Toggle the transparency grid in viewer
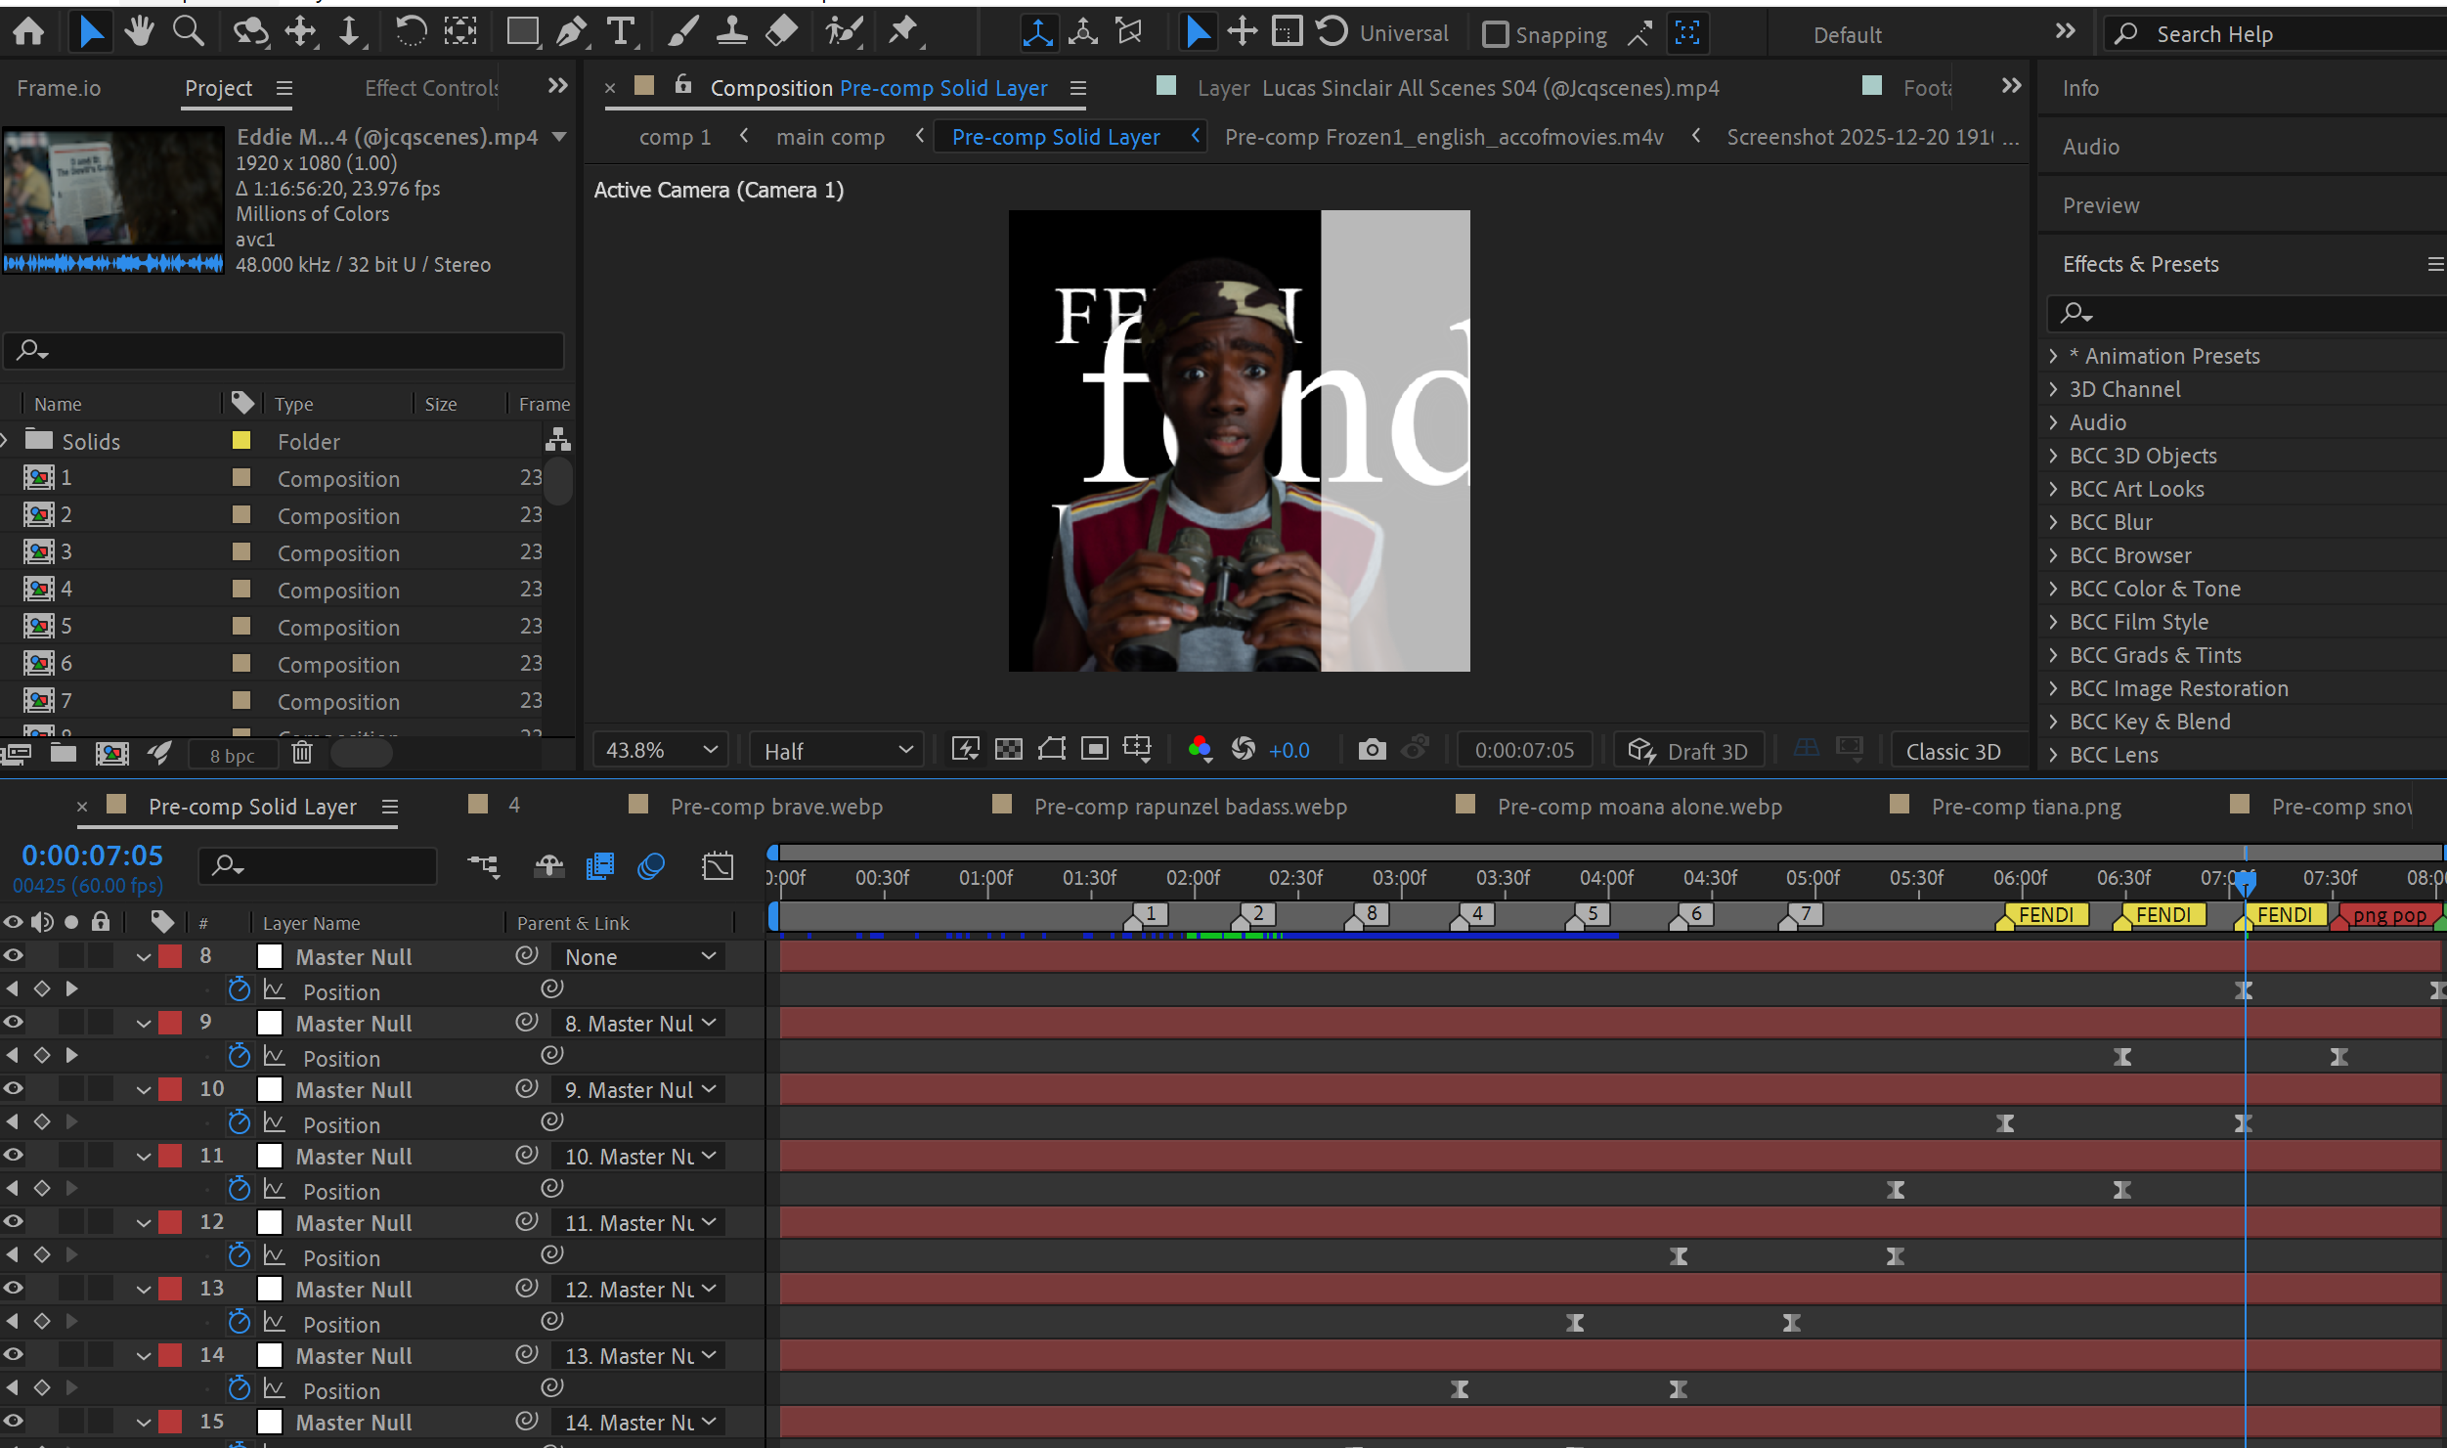 [x=1008, y=750]
